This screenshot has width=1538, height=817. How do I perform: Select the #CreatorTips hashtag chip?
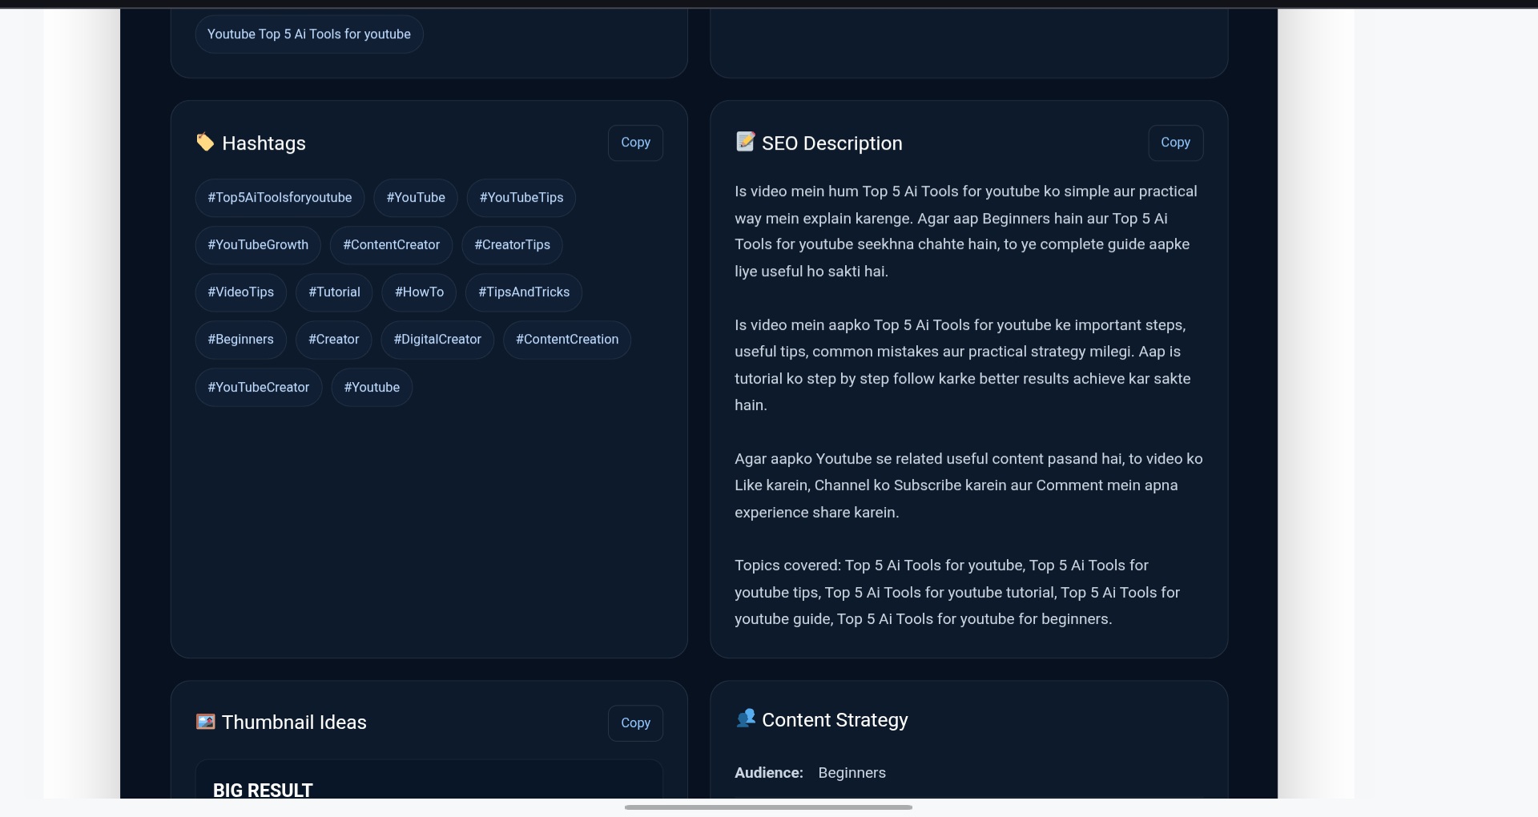pos(512,245)
